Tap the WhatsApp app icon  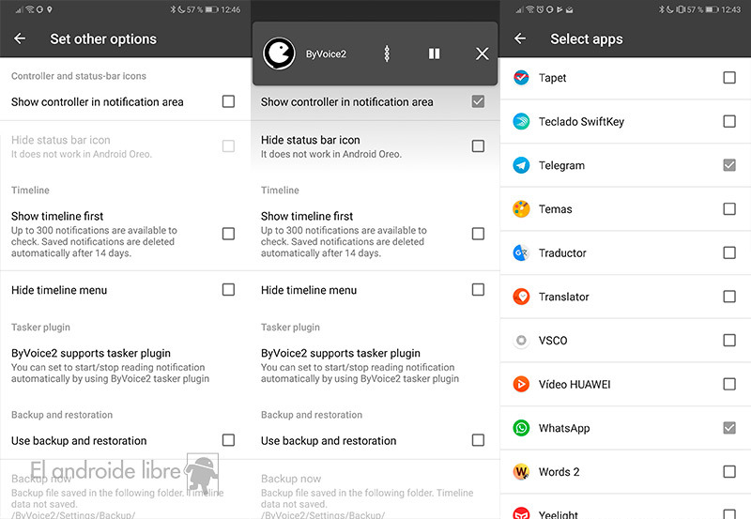click(521, 428)
